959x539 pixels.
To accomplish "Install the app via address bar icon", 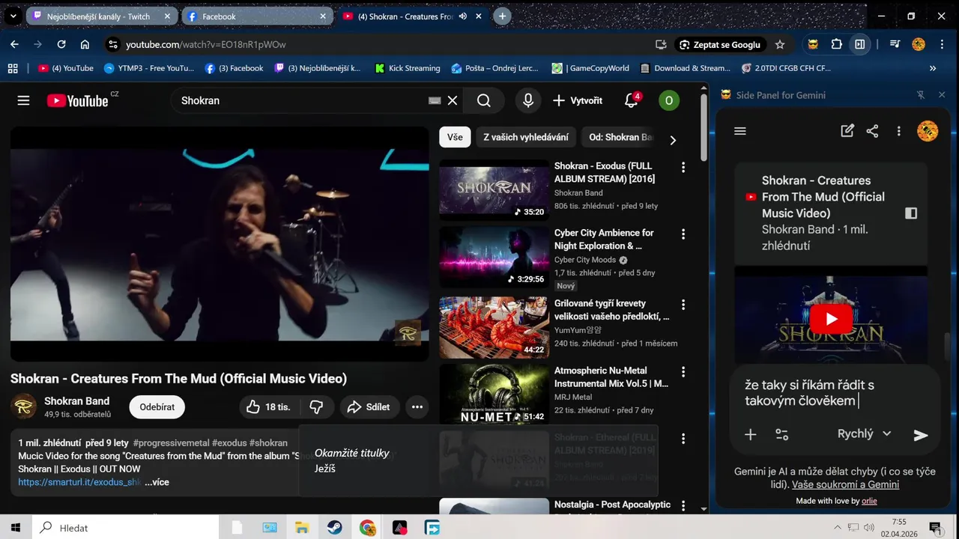I will pos(661,45).
